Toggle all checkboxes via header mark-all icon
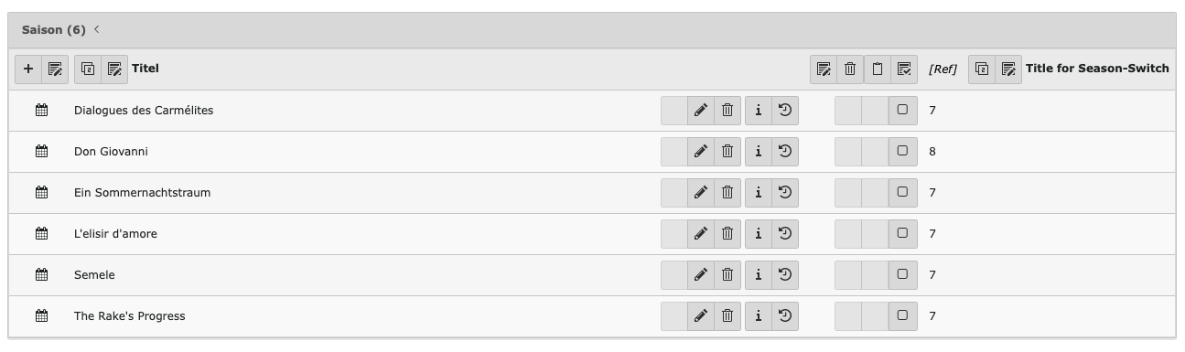This screenshot has width=1185, height=352. [904, 69]
